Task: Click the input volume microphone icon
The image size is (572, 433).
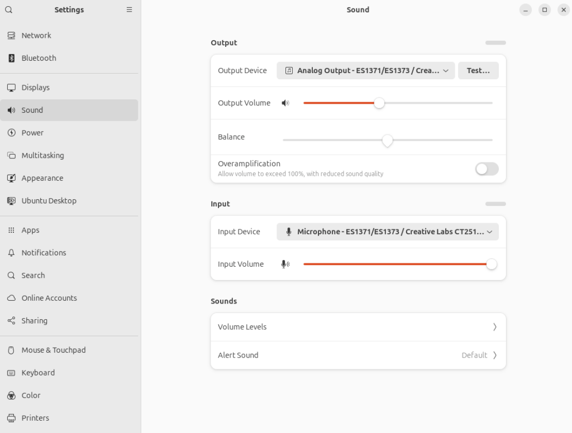Action: pyautogui.click(x=285, y=264)
